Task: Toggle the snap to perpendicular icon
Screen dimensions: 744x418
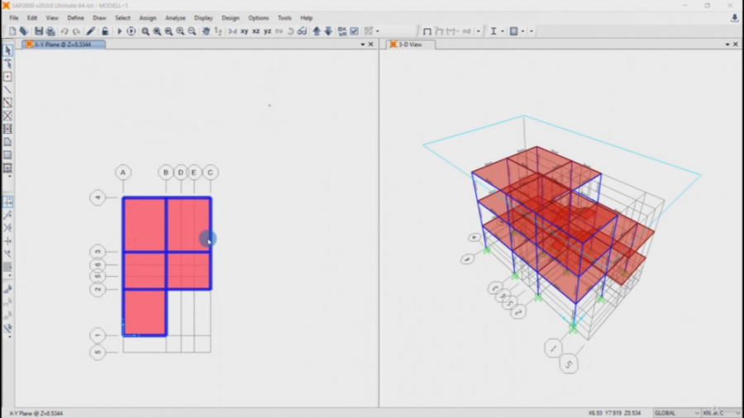Action: coord(7,240)
